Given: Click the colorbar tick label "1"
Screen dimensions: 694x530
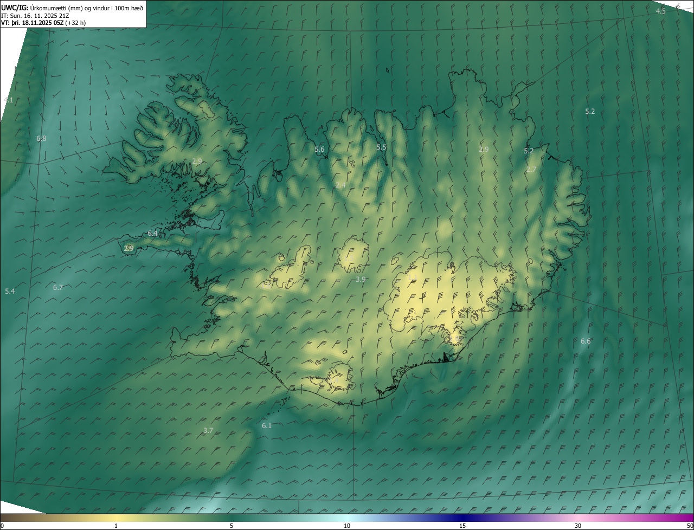Looking at the screenshot, I should [116, 526].
